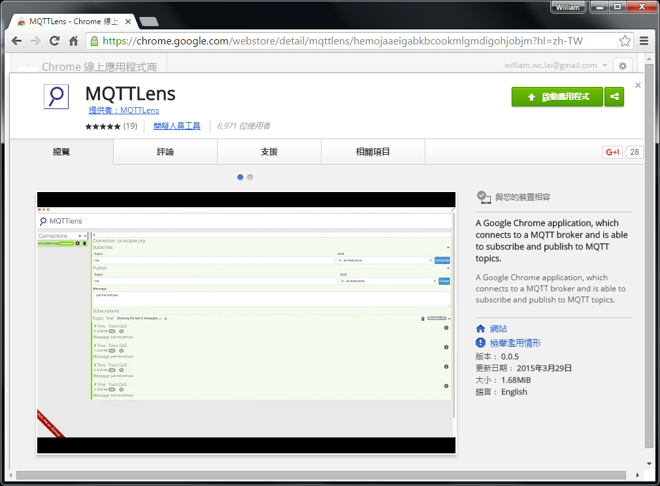This screenshot has height=486, width=660.
Task: Click the blue house website icon
Action: [480, 329]
